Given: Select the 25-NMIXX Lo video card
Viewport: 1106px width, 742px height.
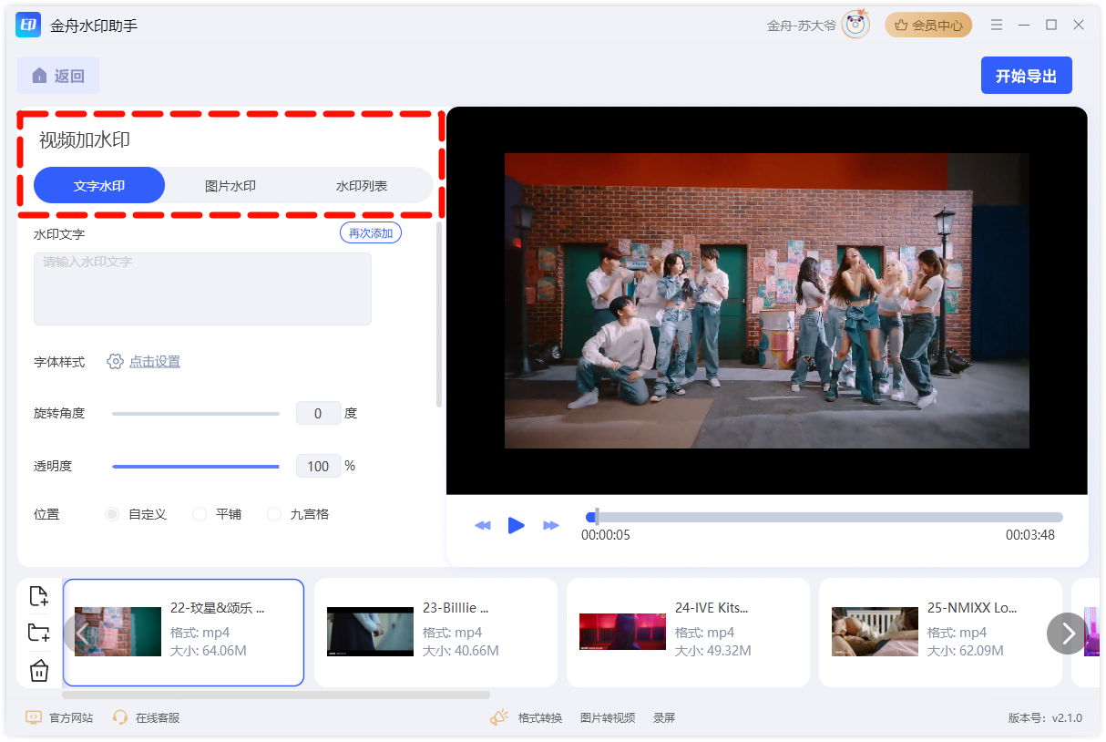Looking at the screenshot, I should pyautogui.click(x=940, y=632).
